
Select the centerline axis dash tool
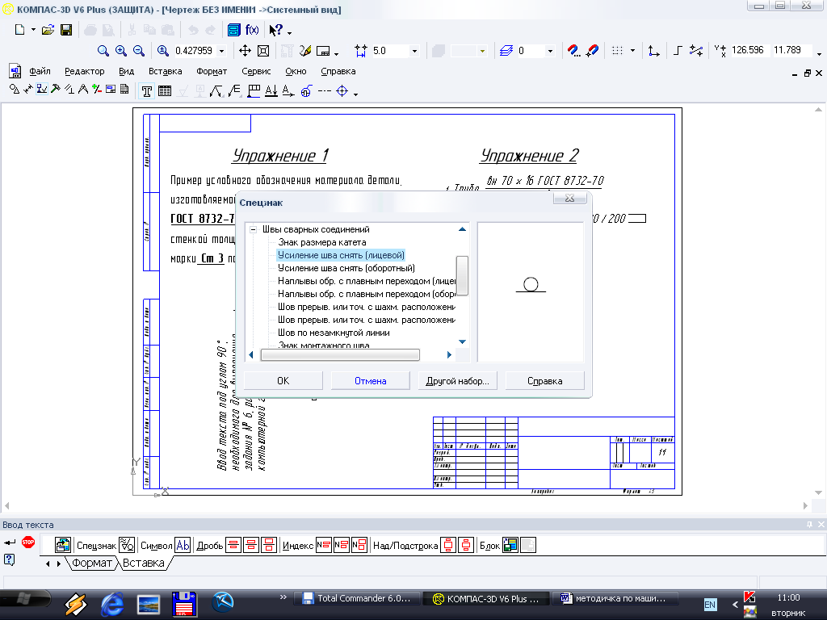click(325, 91)
